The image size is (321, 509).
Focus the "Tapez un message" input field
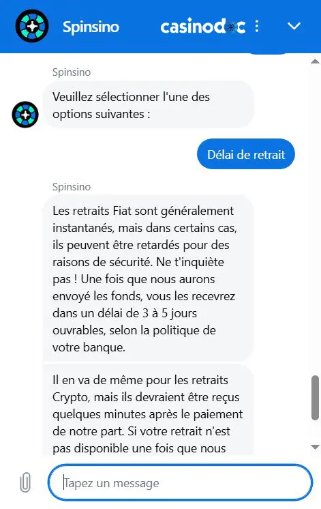(181, 482)
